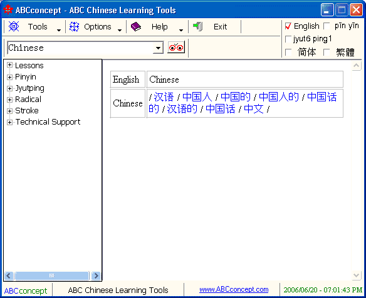The width and height of the screenshot is (366, 298).
Task: Click the red ABCconcept title bar logo
Action: [x=8, y=9]
